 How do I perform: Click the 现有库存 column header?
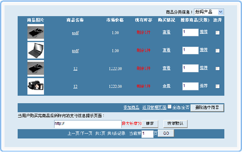point(144,20)
